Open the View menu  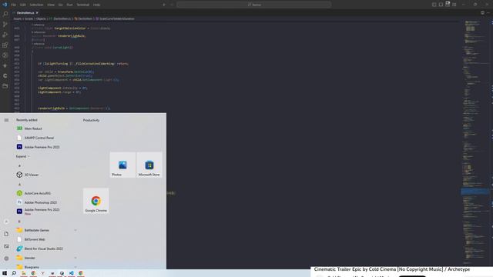51,5
